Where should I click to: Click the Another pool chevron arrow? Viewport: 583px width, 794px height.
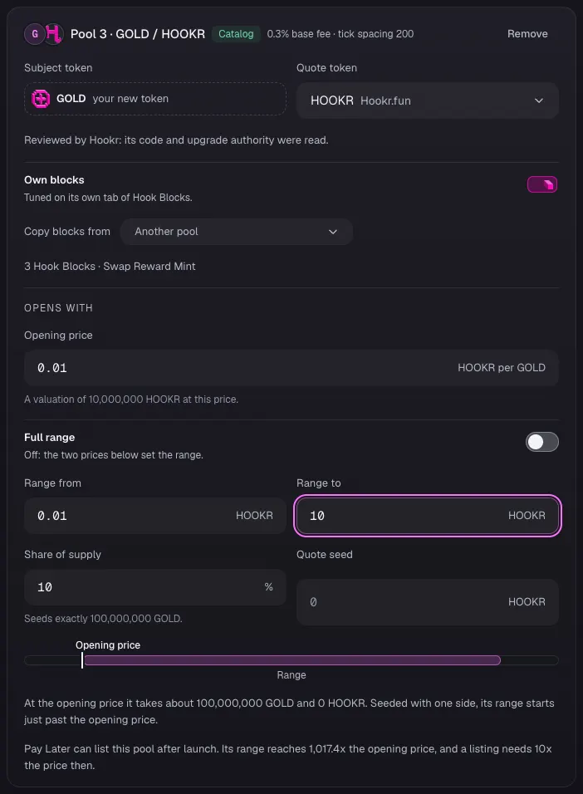click(333, 232)
